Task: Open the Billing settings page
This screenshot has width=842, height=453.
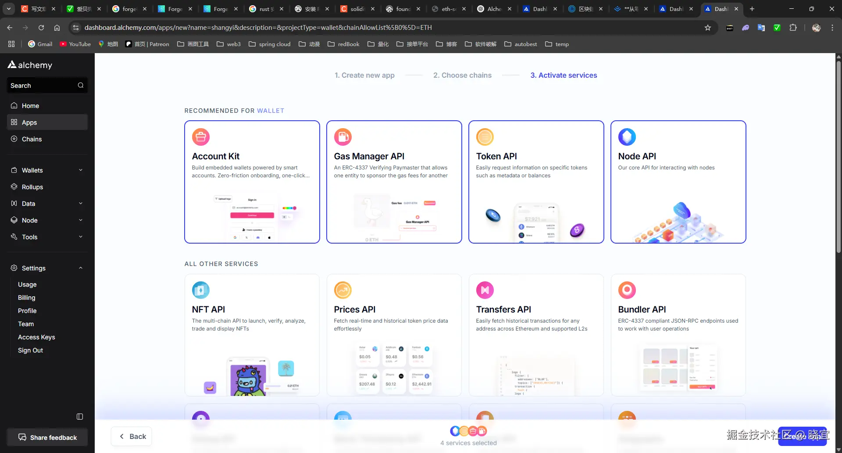Action: 26,298
